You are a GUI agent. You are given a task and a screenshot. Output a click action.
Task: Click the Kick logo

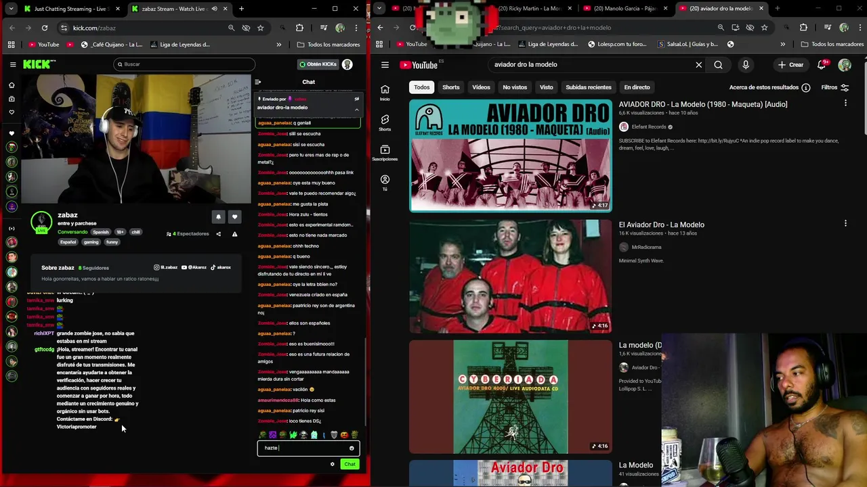[x=39, y=64]
